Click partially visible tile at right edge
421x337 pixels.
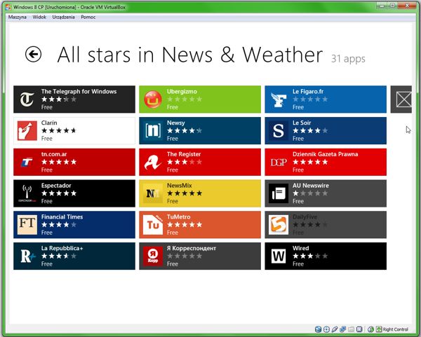point(402,99)
